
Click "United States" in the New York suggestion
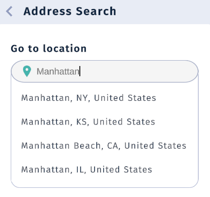[x=125, y=98]
